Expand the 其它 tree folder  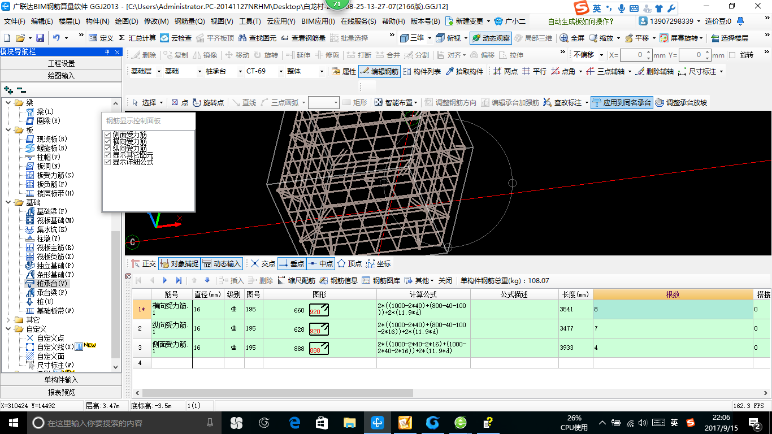(8, 320)
